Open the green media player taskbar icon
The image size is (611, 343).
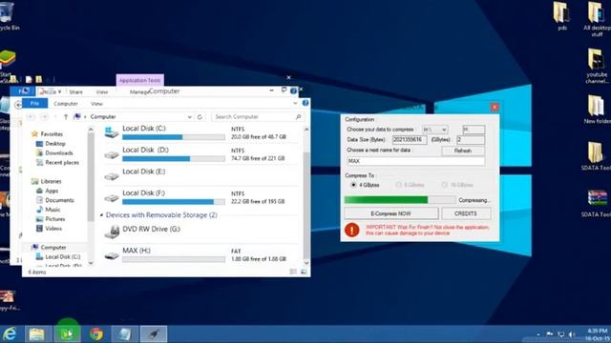click(x=67, y=334)
